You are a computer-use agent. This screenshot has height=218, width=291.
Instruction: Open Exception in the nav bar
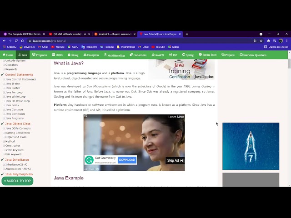[x=91, y=55]
